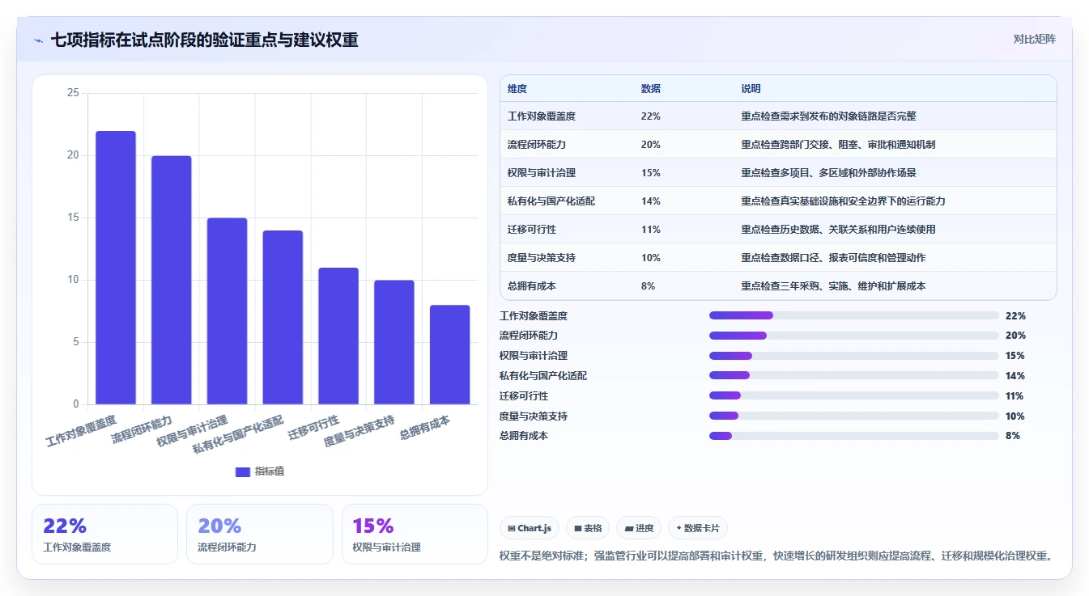Click the 对比矩阵 label in the header
This screenshot has width=1089, height=596.
click(x=1035, y=39)
